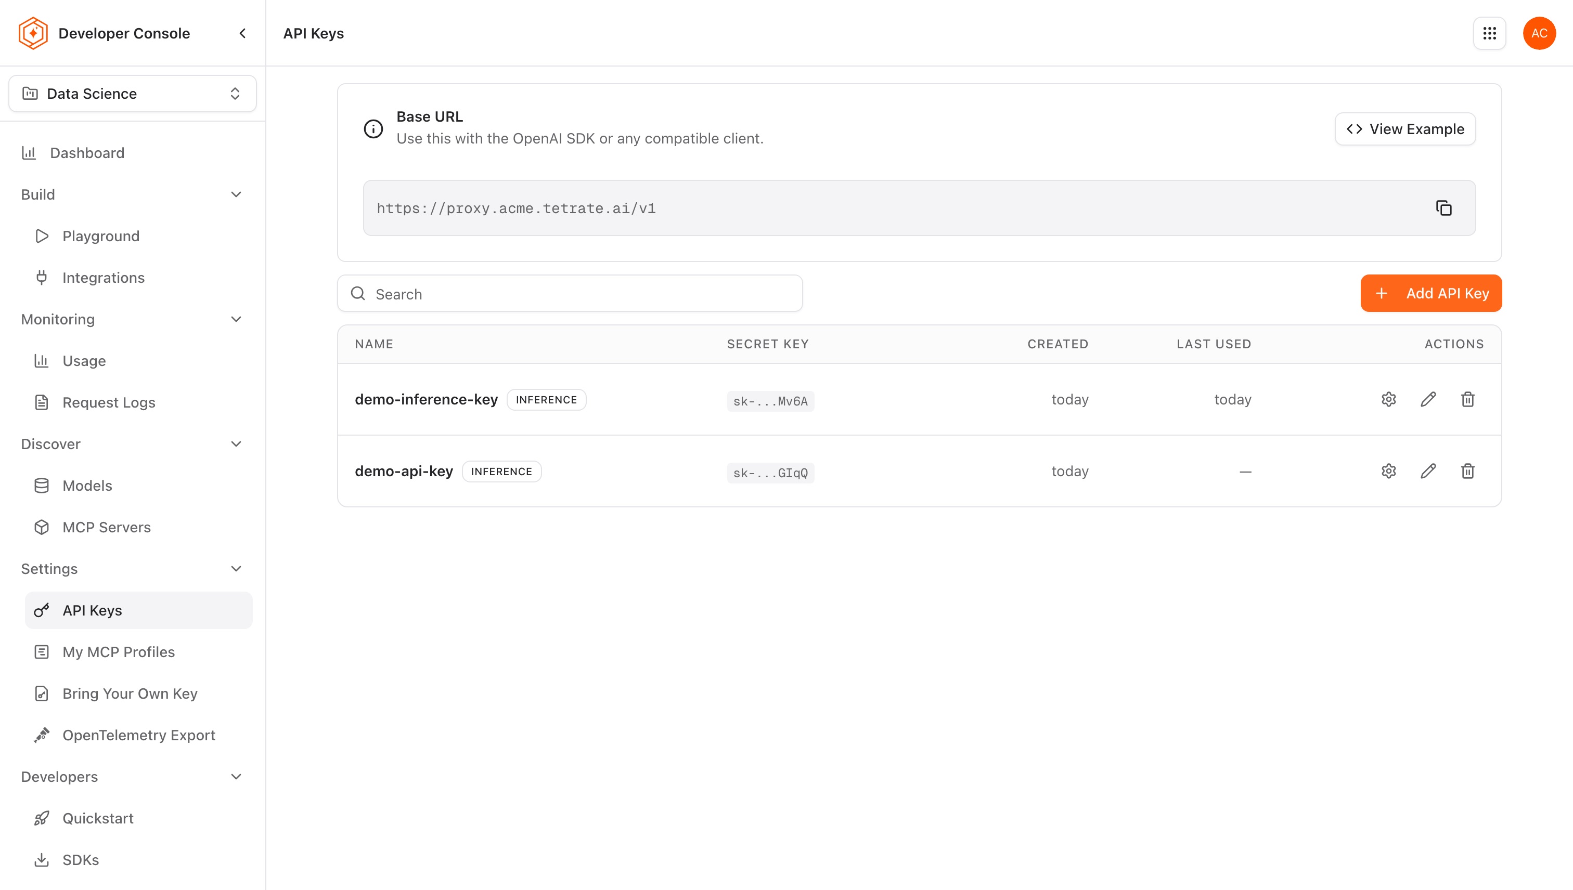Open the AC user avatar menu
This screenshot has width=1573, height=890.
coord(1539,33)
